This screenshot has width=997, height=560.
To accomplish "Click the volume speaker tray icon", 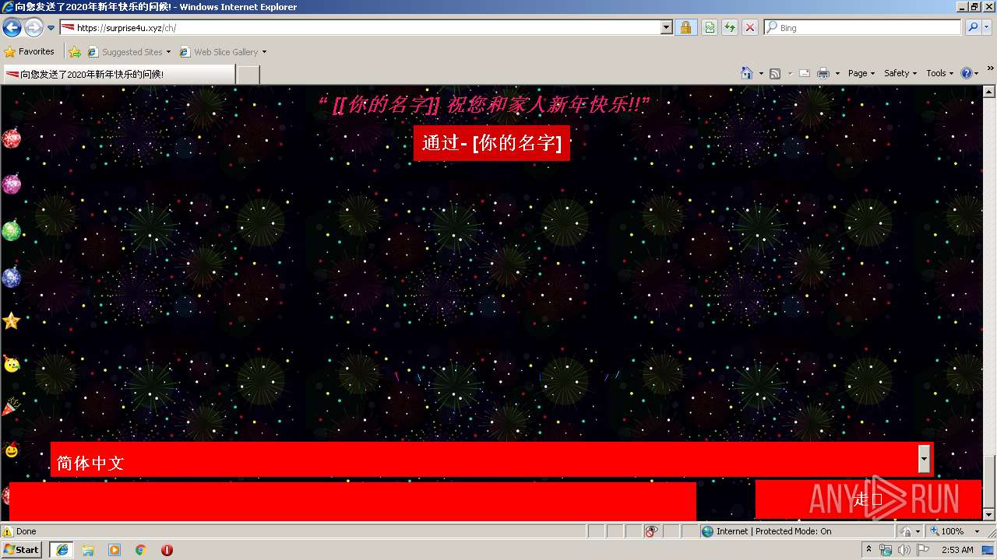I will [904, 550].
